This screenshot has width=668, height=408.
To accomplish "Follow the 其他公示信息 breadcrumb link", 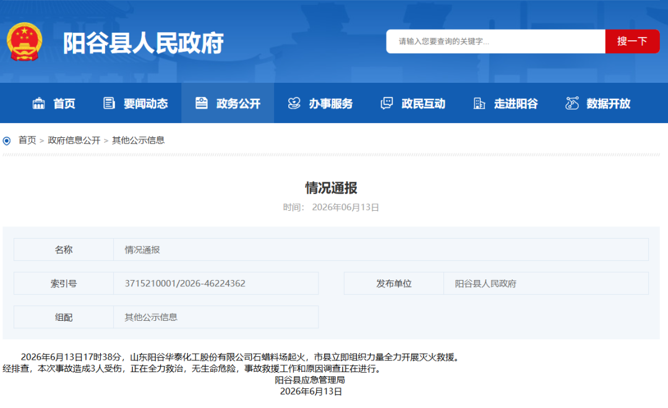I will (x=138, y=140).
